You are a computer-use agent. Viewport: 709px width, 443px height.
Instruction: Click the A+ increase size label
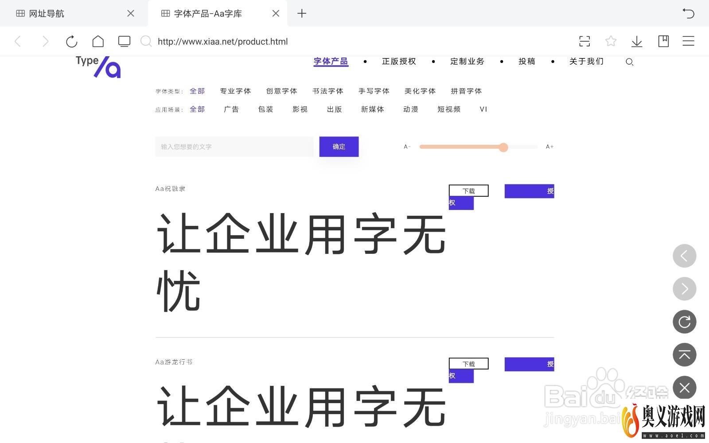[x=549, y=147]
